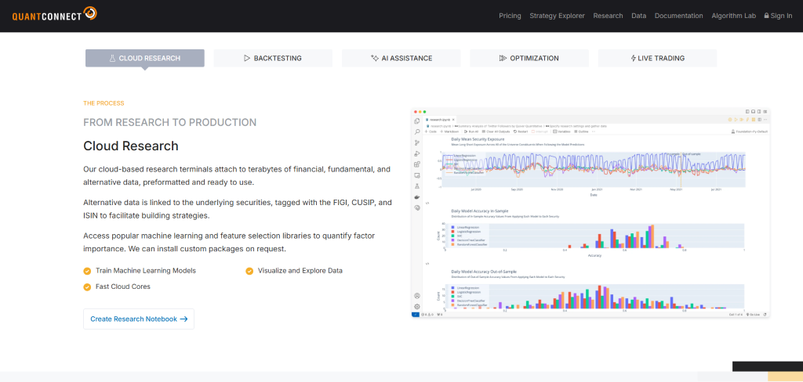Open the Pricing page
The width and height of the screenshot is (803, 382).
point(510,16)
